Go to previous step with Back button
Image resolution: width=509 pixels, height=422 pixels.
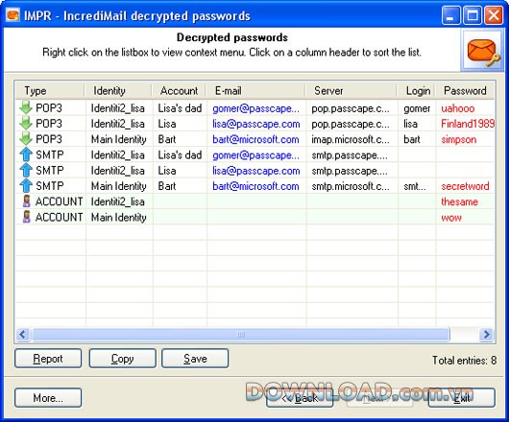(x=300, y=398)
